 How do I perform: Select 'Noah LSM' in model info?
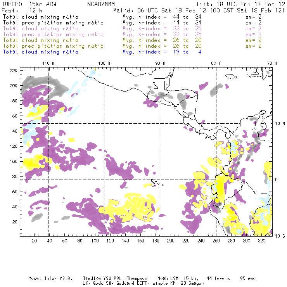168,278
